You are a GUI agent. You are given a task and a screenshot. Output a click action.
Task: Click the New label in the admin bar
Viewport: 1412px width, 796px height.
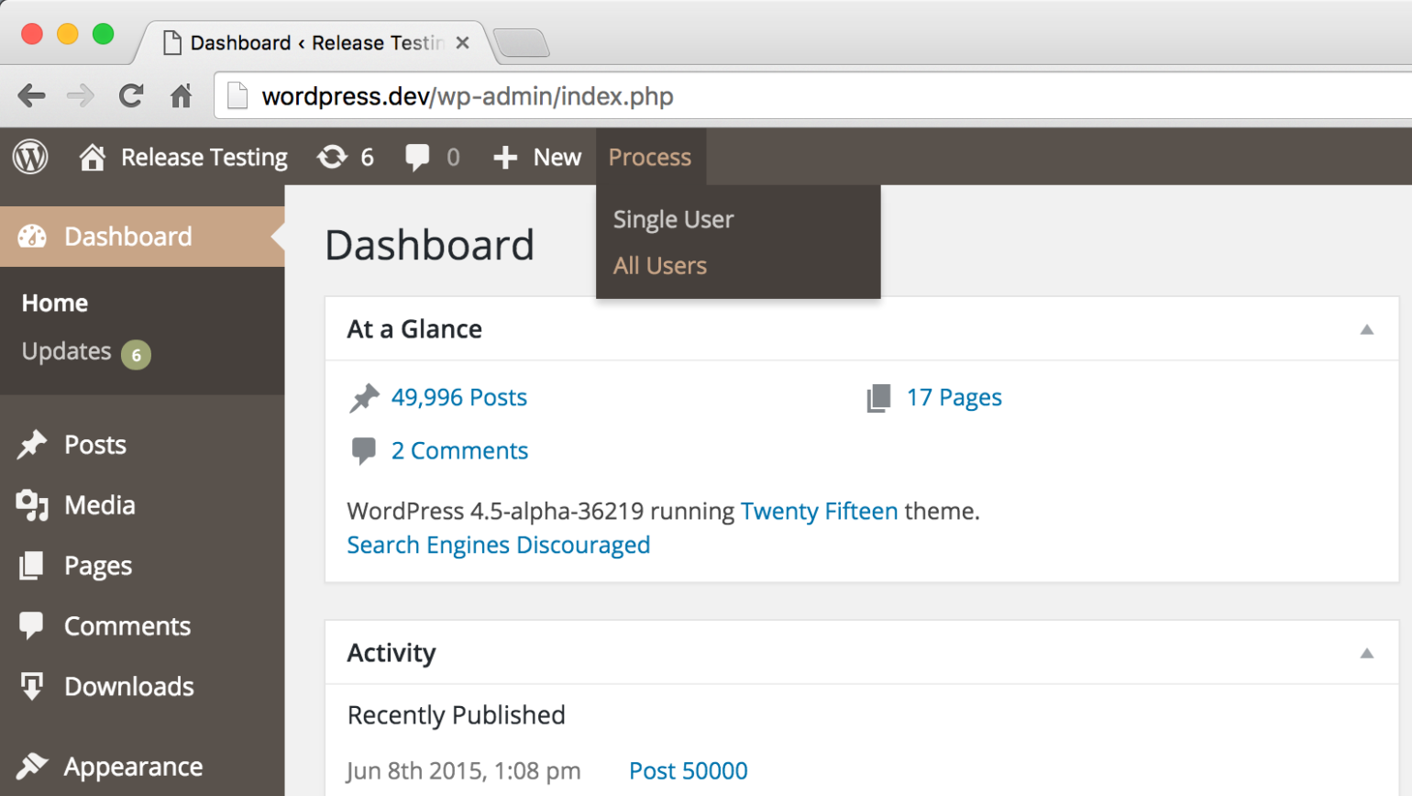click(557, 157)
